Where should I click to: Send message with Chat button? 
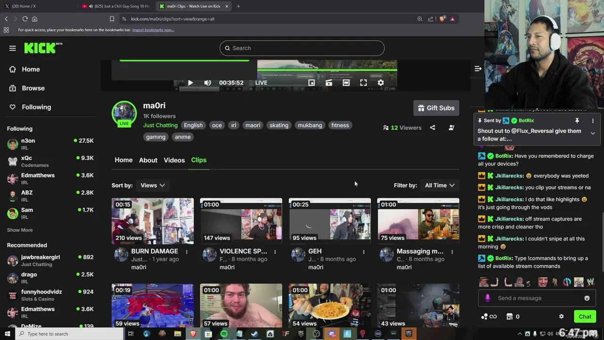[585, 316]
